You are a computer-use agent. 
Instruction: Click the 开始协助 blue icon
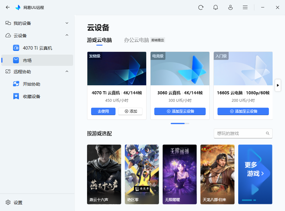(x=16, y=84)
